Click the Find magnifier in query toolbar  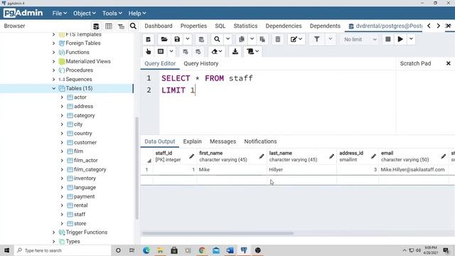point(217,39)
